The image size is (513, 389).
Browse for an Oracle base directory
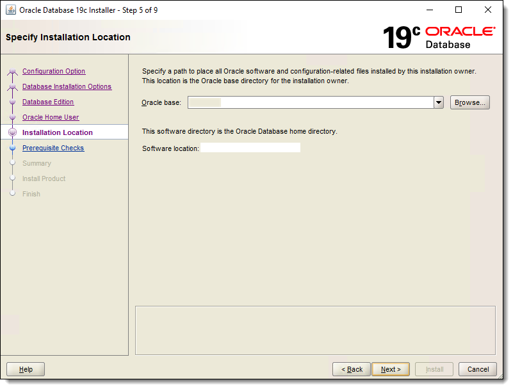click(x=469, y=102)
